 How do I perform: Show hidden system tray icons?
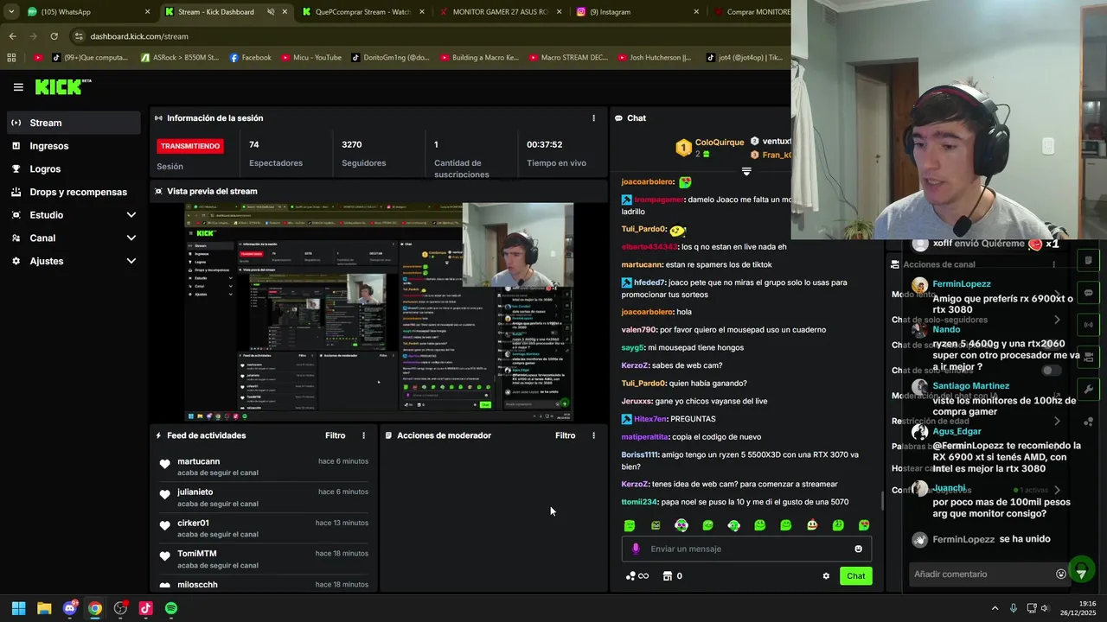pos(995,608)
